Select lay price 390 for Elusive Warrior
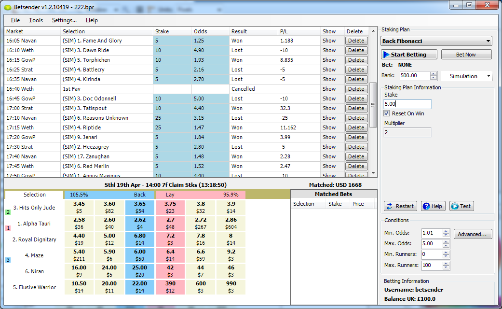The width and height of the screenshot is (502, 309). click(x=170, y=287)
